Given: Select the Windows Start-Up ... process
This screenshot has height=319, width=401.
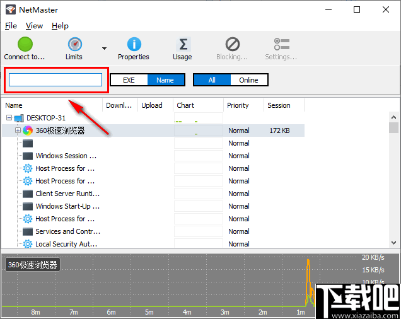Looking at the screenshot, I should tap(67, 206).
